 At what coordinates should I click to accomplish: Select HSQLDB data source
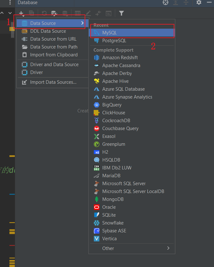(132, 160)
